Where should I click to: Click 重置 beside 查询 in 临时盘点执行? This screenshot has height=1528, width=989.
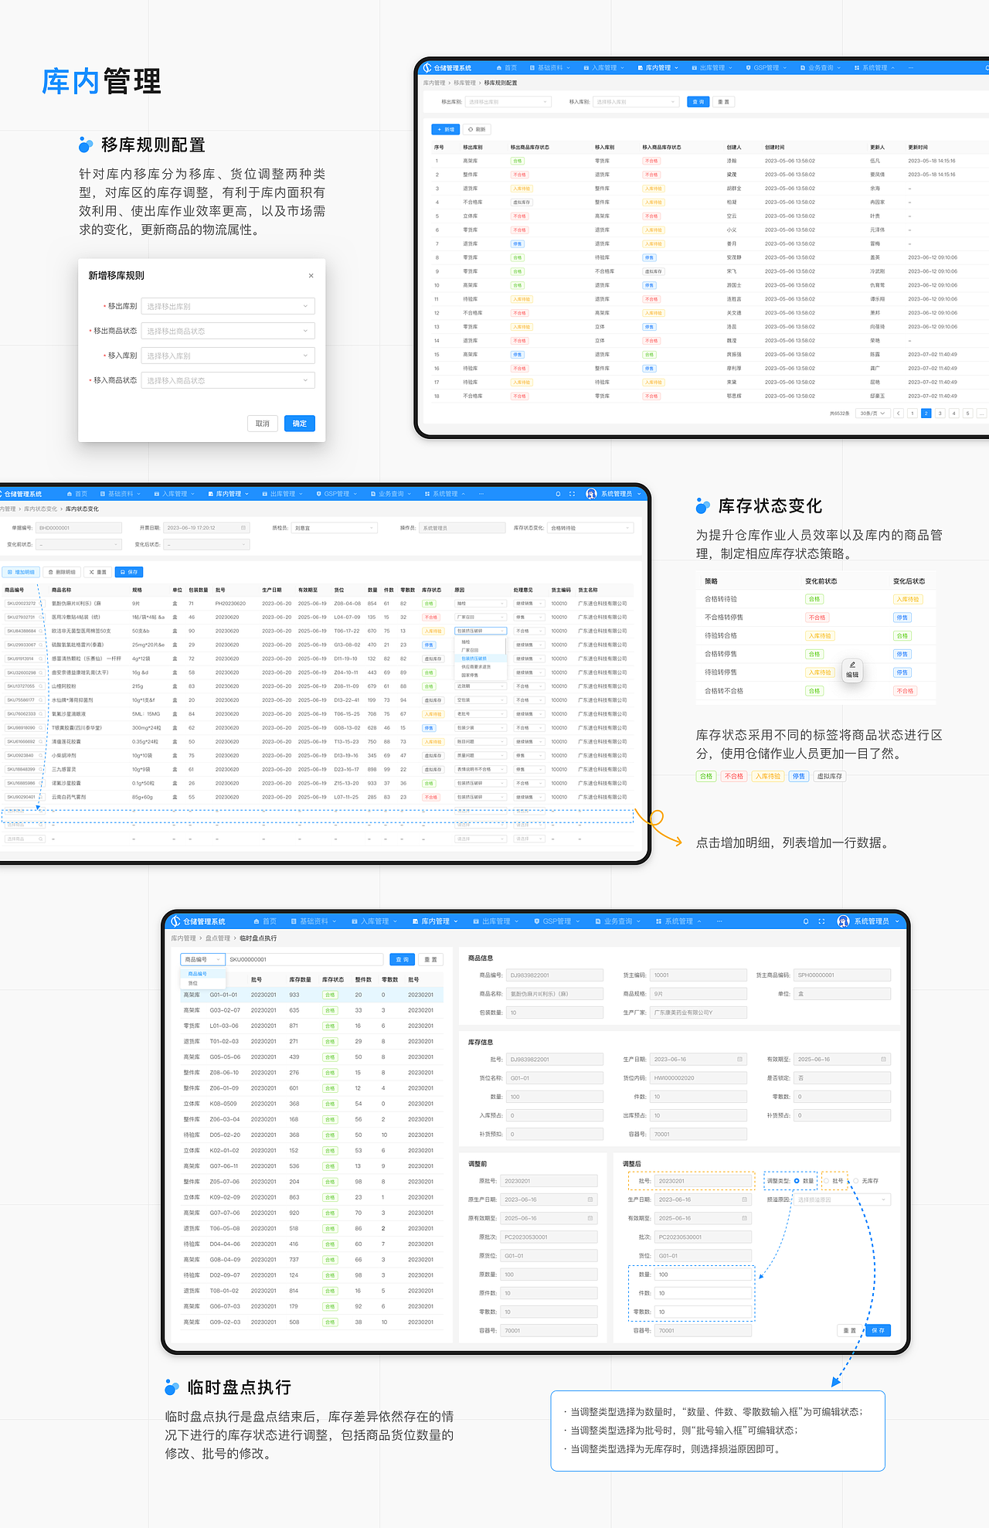tap(430, 959)
